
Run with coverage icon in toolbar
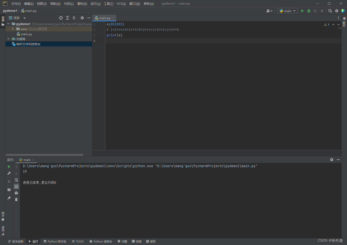click(x=315, y=11)
